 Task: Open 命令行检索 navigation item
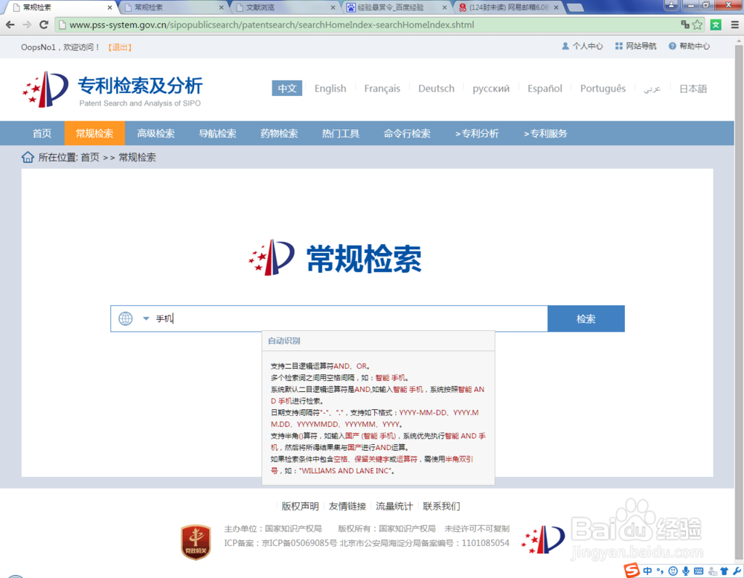pos(407,133)
